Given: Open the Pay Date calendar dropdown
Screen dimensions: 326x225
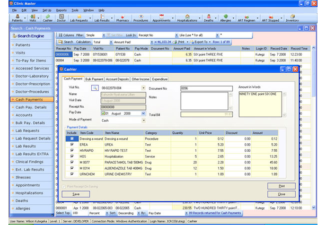Looking at the screenshot, I should [x=143, y=114].
